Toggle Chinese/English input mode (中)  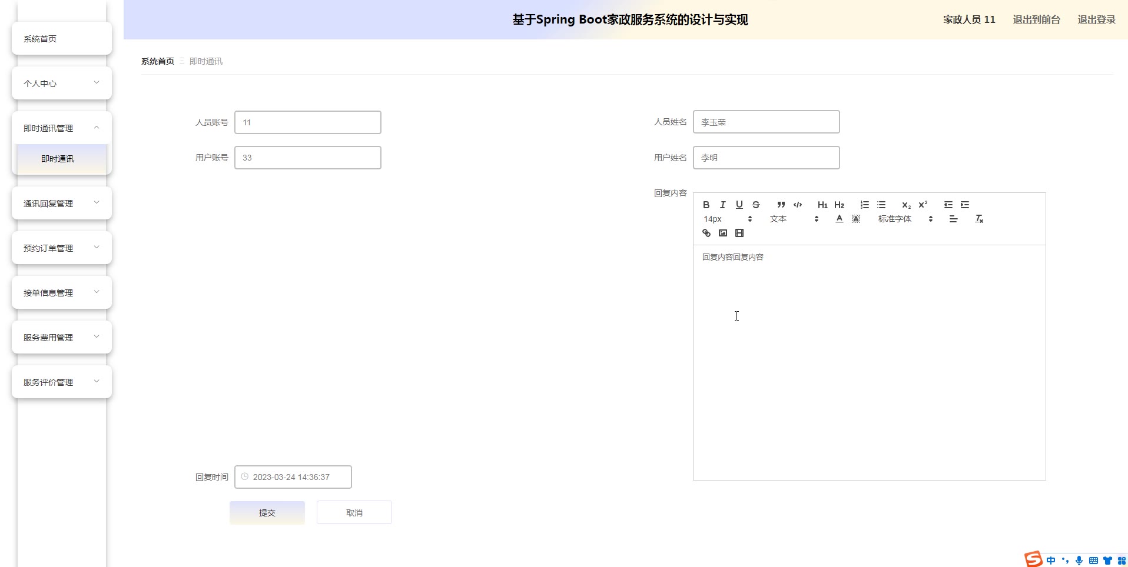click(x=1051, y=561)
